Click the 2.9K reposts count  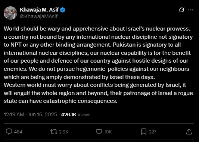64,132
